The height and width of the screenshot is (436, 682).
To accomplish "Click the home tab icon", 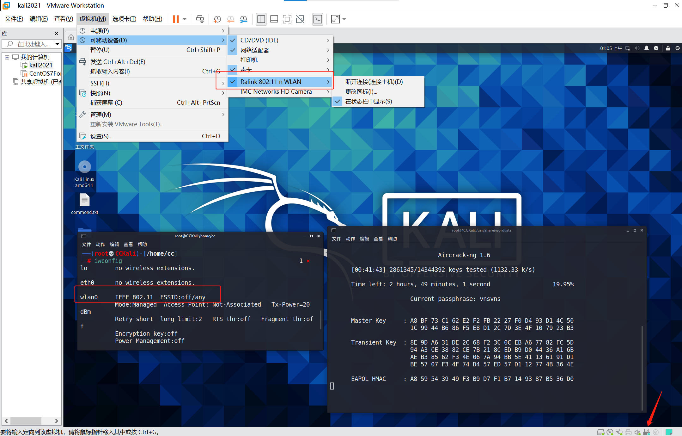I will 71,37.
